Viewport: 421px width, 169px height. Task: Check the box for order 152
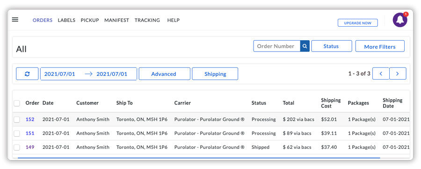tap(17, 119)
